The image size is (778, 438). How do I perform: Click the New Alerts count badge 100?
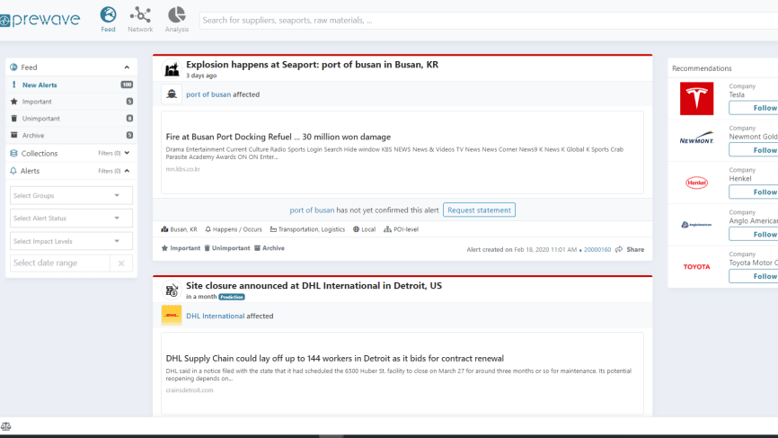pos(127,85)
